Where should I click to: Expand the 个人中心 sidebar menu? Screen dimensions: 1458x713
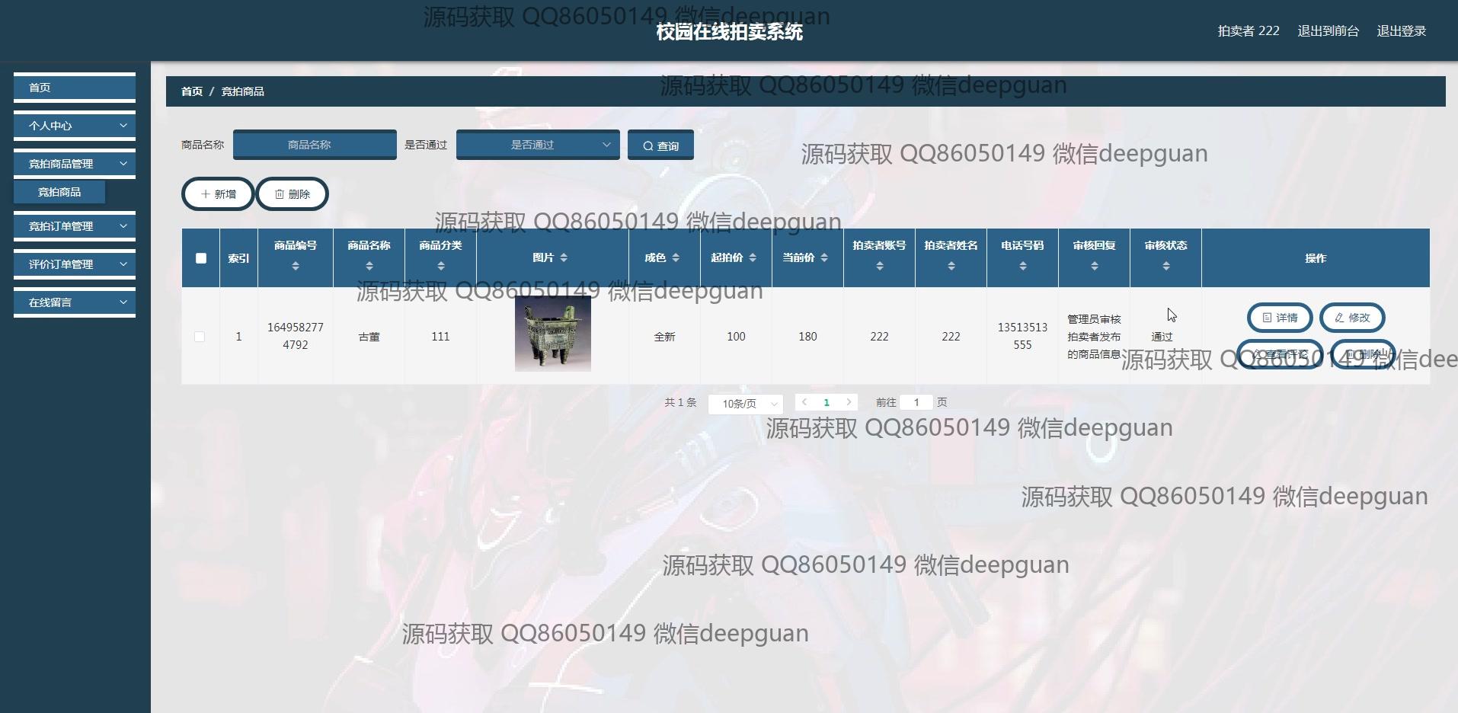tap(75, 126)
